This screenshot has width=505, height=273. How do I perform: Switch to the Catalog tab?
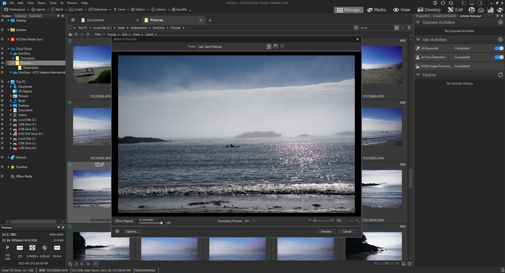click(20, 16)
